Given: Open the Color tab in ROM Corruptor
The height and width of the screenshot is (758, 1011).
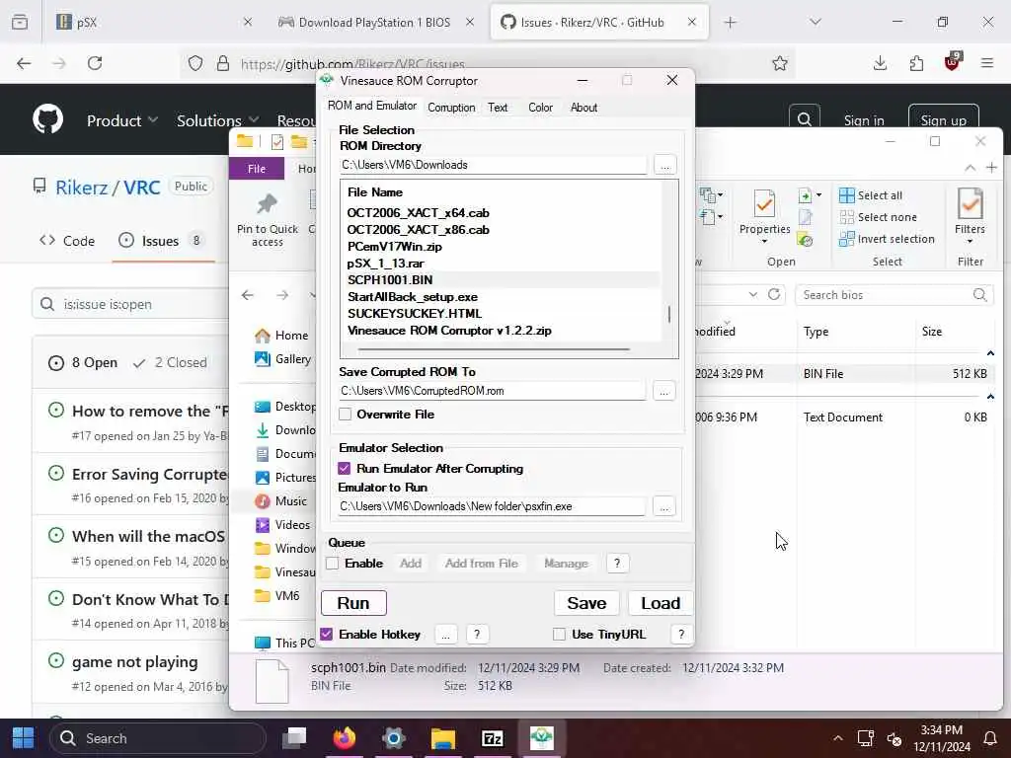Looking at the screenshot, I should [540, 107].
